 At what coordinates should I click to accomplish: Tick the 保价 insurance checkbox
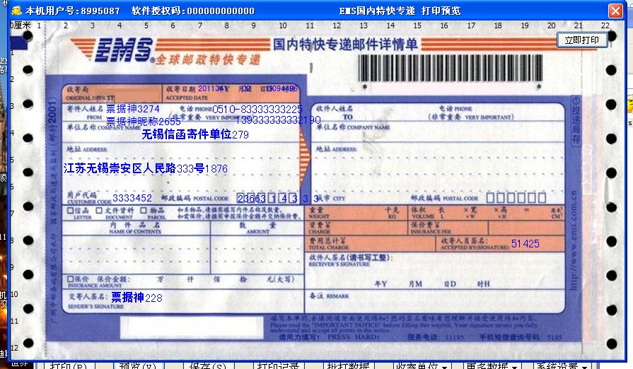(70, 279)
